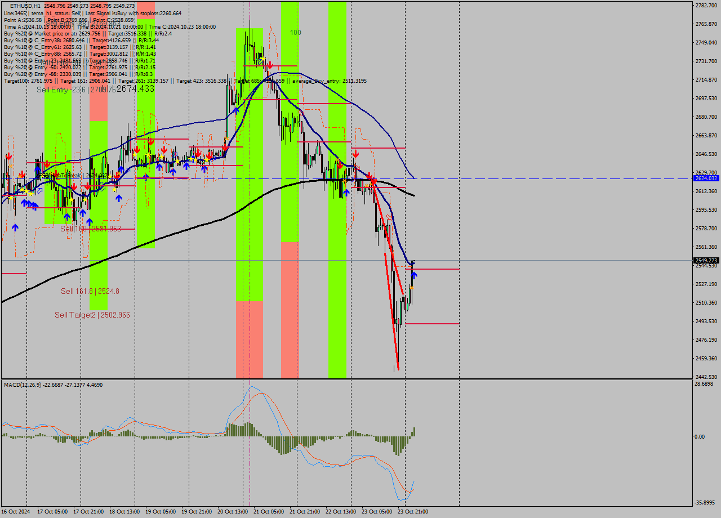Click the 2749.040 price scale value

point(706,42)
